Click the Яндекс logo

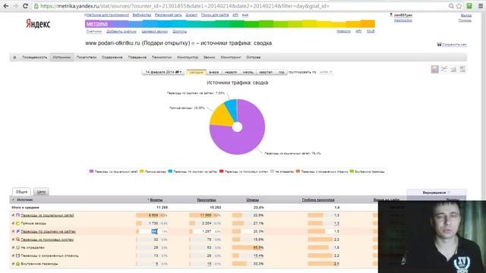pyautogui.click(x=38, y=24)
